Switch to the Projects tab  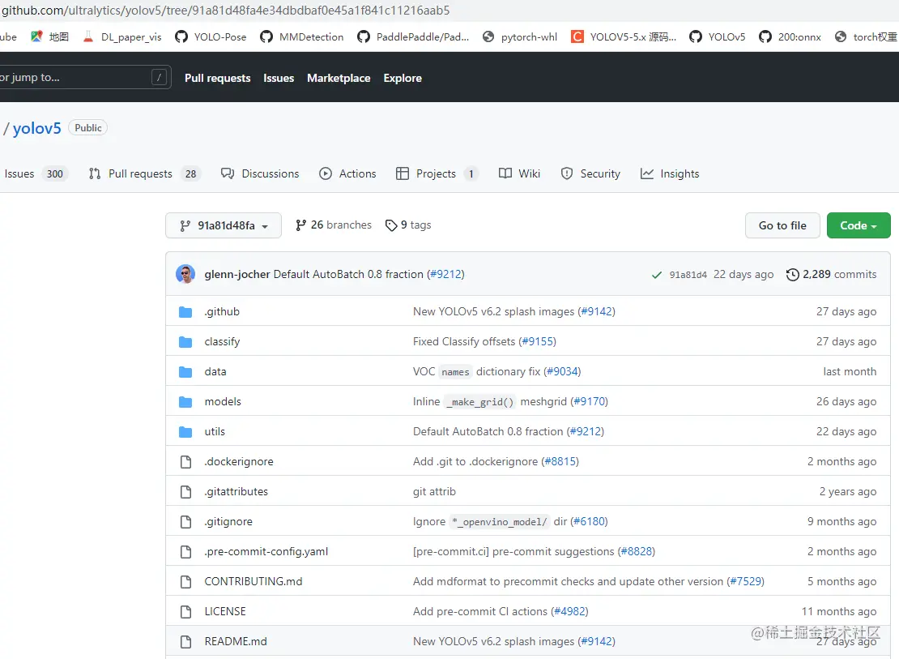437,173
